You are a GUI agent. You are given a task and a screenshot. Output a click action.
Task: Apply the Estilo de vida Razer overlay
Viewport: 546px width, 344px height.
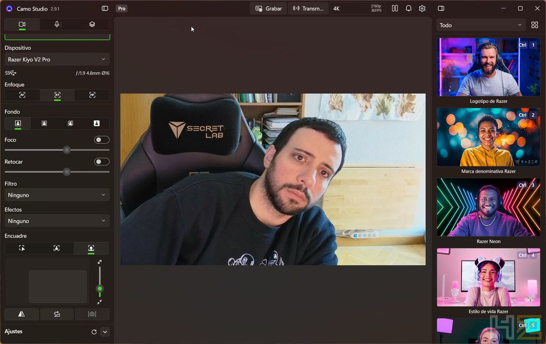[489, 277]
